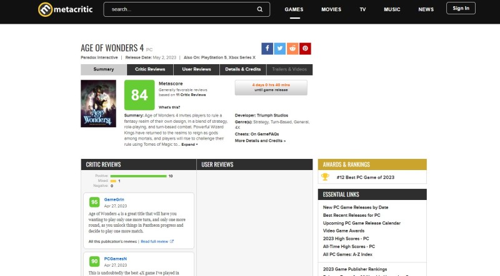This screenshot has height=276, width=500.
Task: Switch to the Critic Reviews tab
Action: [150, 69]
